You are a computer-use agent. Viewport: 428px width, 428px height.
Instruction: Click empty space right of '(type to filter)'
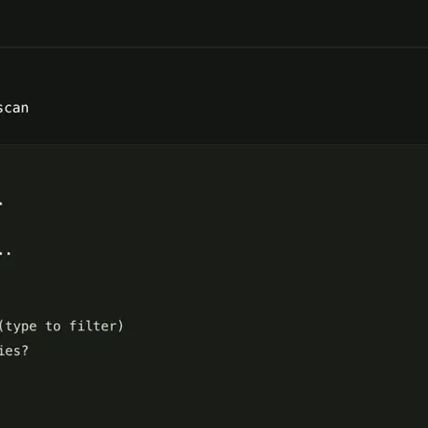coord(276,327)
